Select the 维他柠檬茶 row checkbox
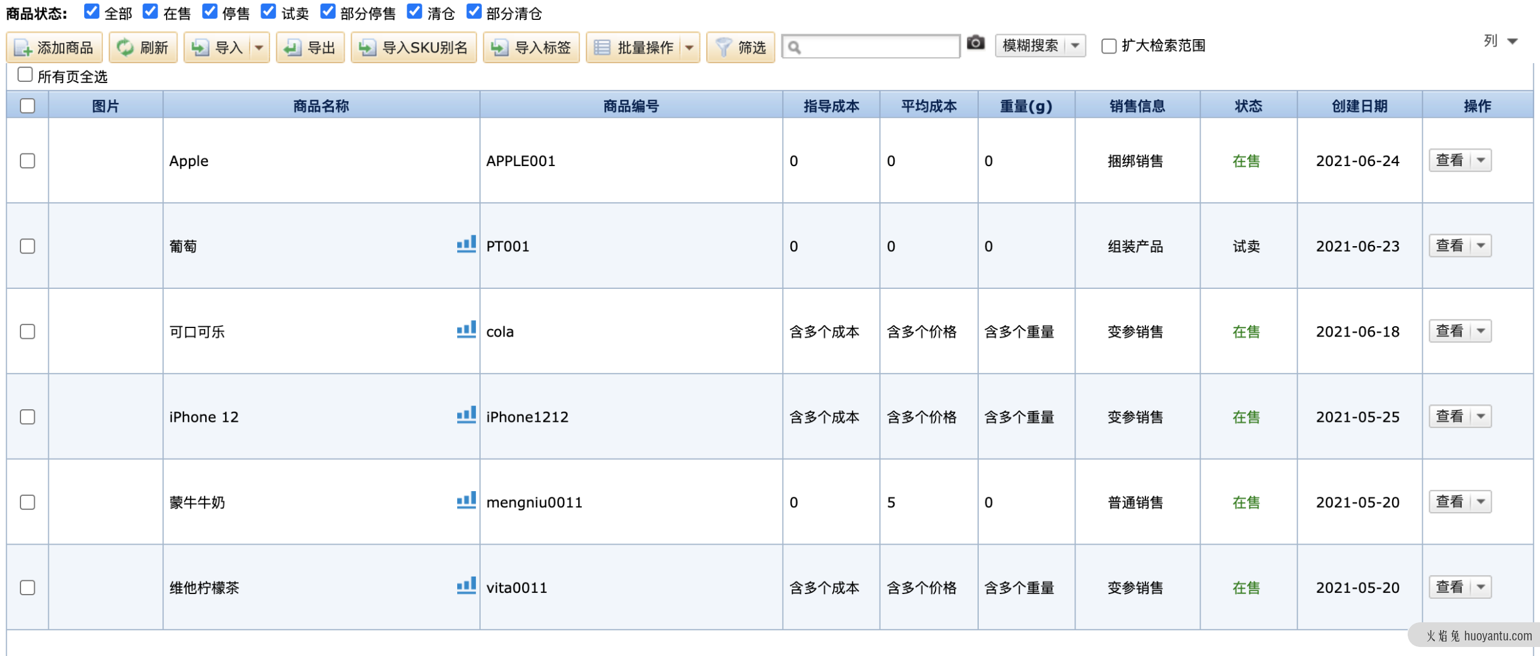 click(28, 588)
